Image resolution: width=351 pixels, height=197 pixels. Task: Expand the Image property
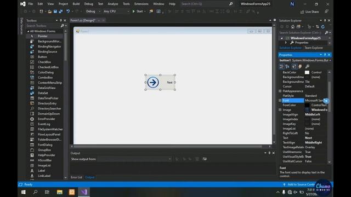280,110
